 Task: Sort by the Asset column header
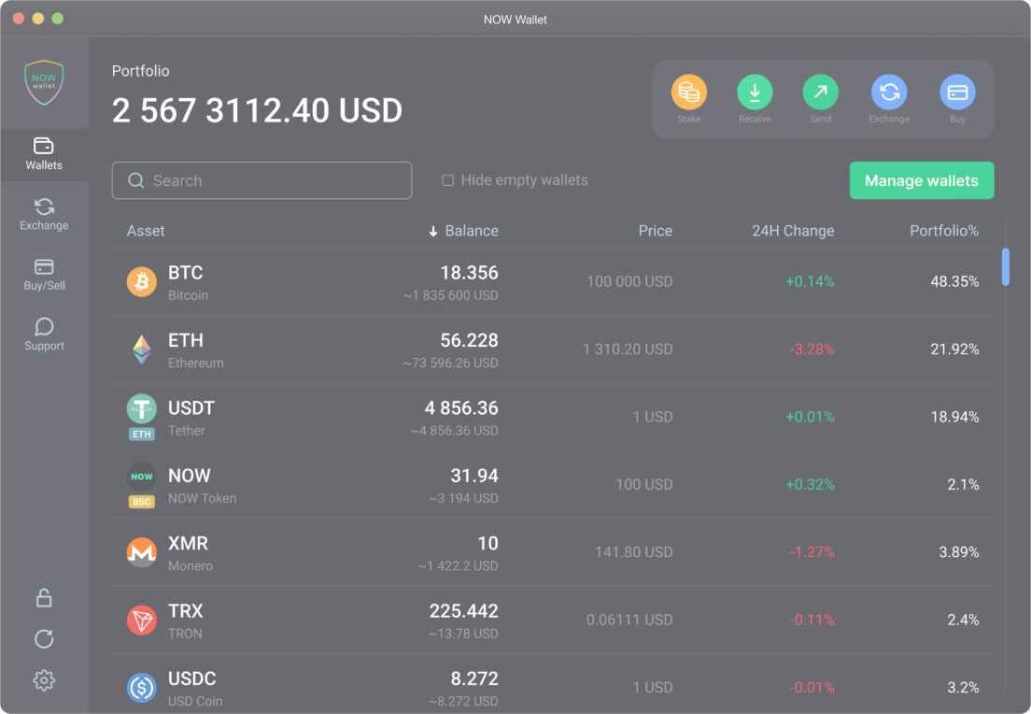(146, 231)
